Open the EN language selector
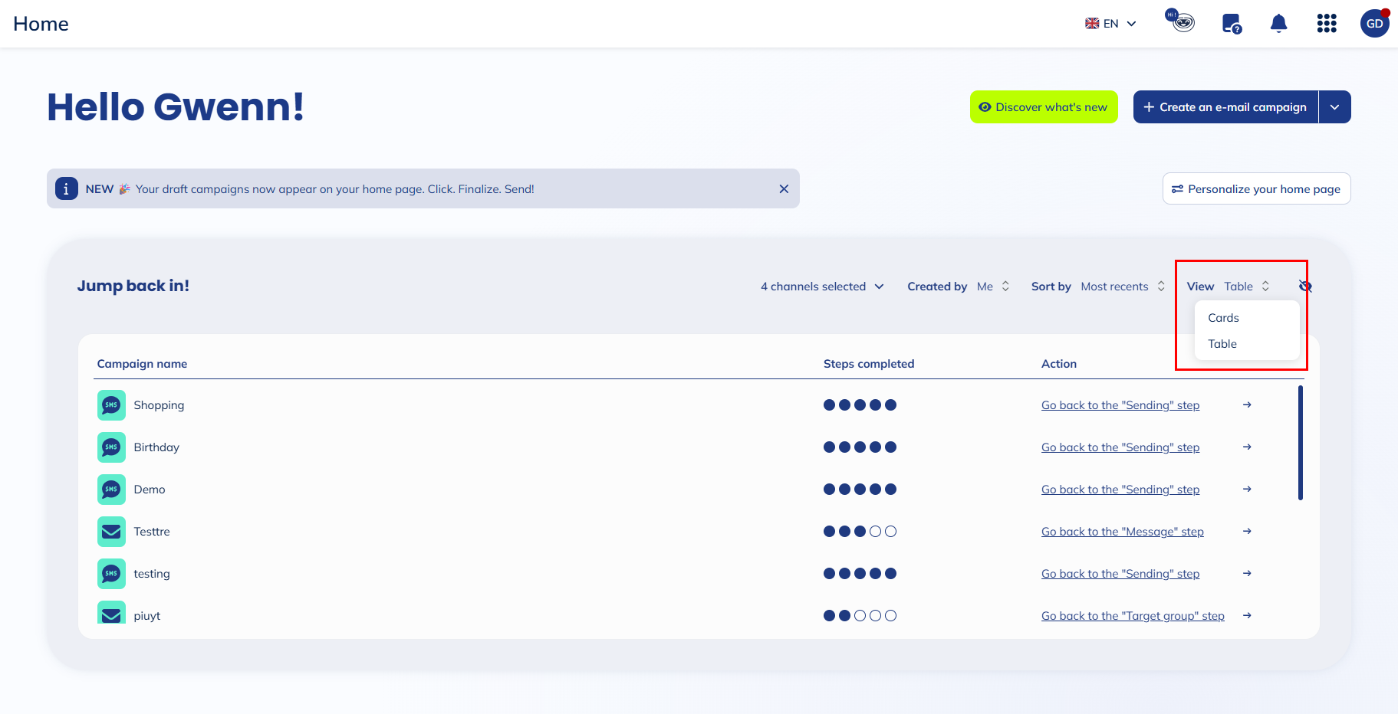The width and height of the screenshot is (1398, 714). click(1110, 24)
